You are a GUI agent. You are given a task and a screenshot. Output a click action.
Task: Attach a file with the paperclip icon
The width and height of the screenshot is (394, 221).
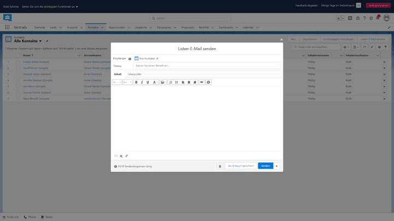pyautogui.click(x=126, y=156)
